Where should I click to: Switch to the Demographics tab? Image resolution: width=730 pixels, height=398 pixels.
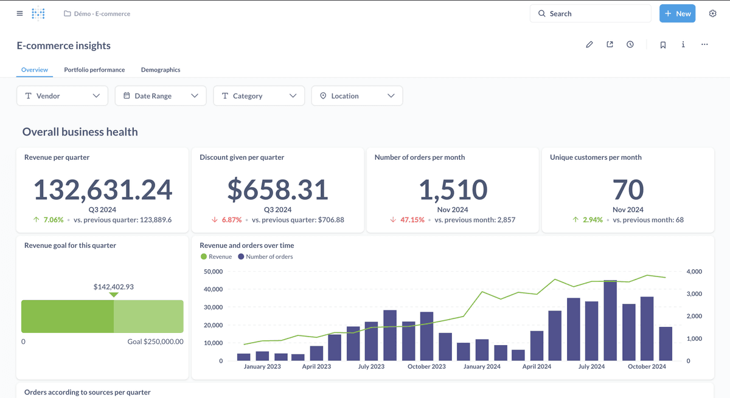[x=161, y=70]
